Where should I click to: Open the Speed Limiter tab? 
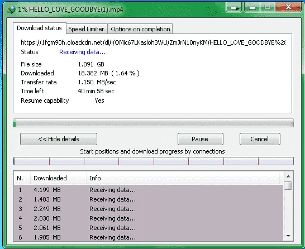[87, 29]
